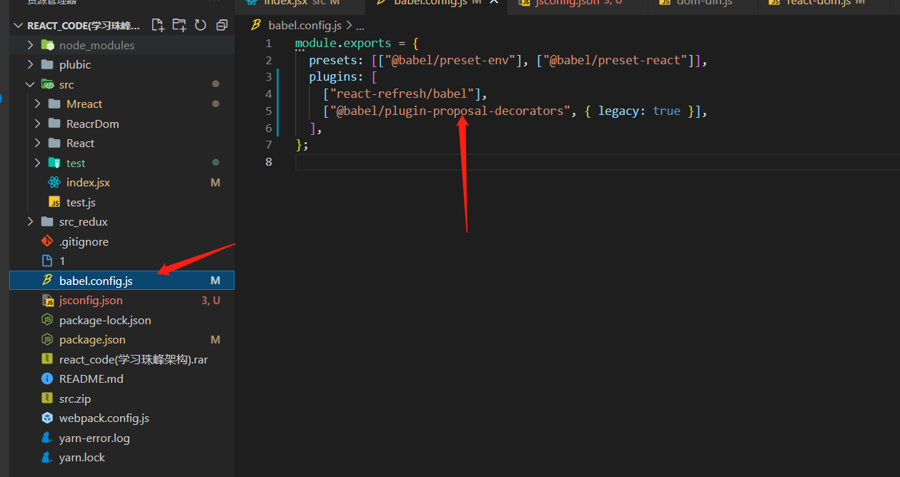Expand the src_redux folder
Screen dimensions: 900x477
[x=29, y=221]
